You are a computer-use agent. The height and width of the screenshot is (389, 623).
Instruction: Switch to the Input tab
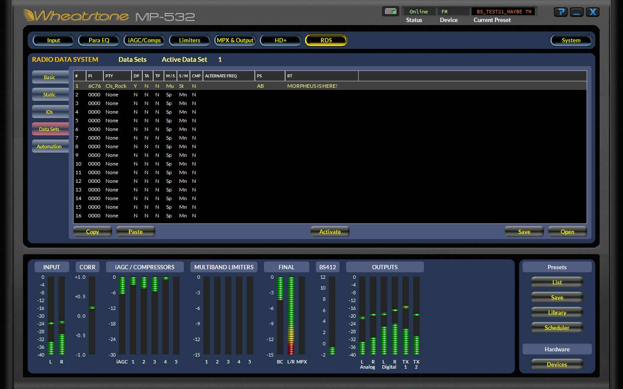pos(54,40)
